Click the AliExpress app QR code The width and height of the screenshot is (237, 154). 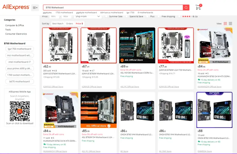click(20, 111)
